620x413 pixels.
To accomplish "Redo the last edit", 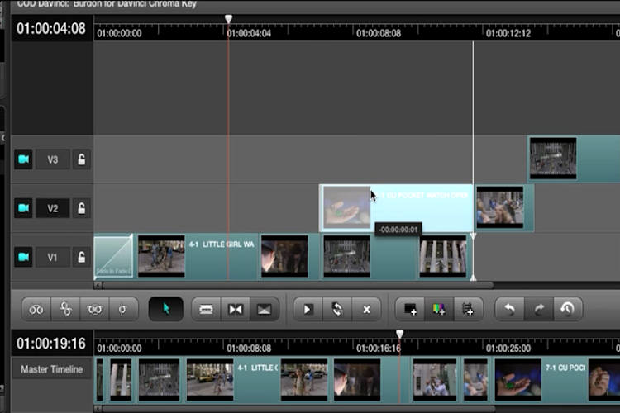I will tap(539, 309).
